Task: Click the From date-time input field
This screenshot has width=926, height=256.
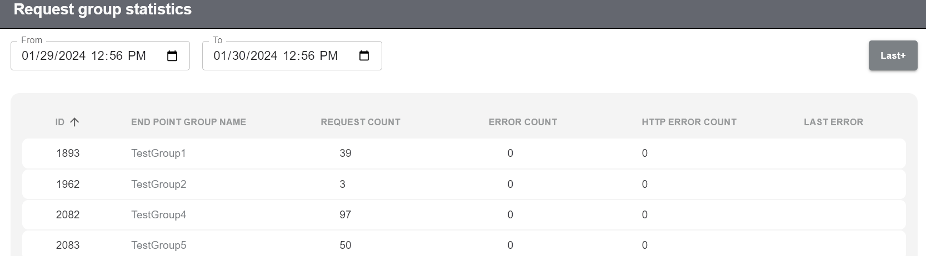Action: [83, 56]
